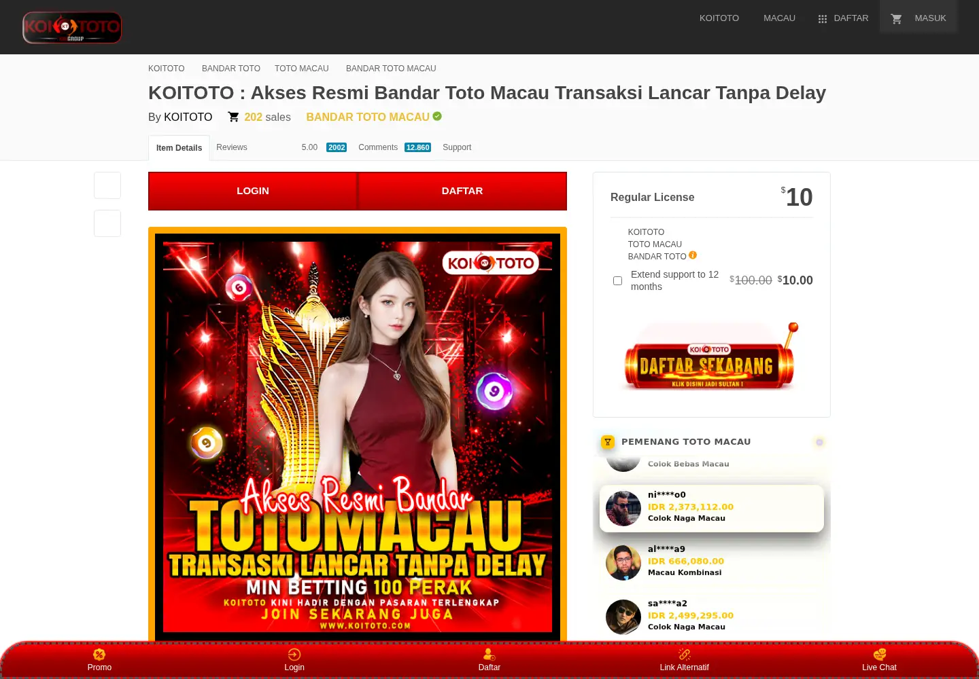The width and height of the screenshot is (979, 679).
Task: Switch to the Support tab
Action: tap(457, 147)
